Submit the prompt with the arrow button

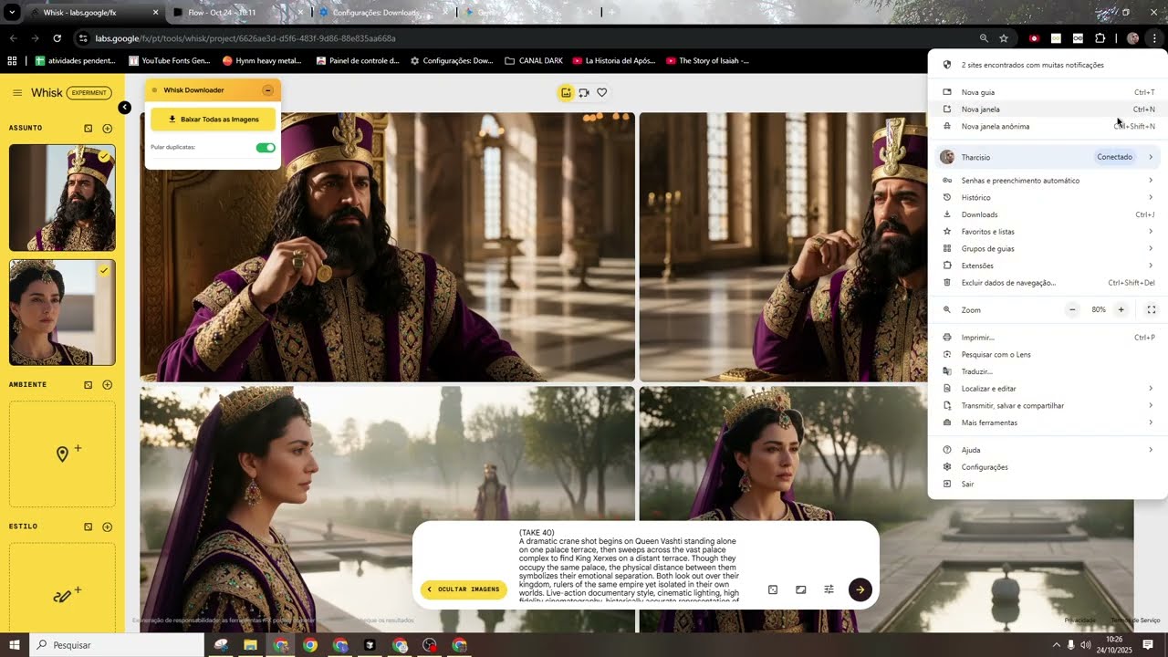[x=860, y=589]
